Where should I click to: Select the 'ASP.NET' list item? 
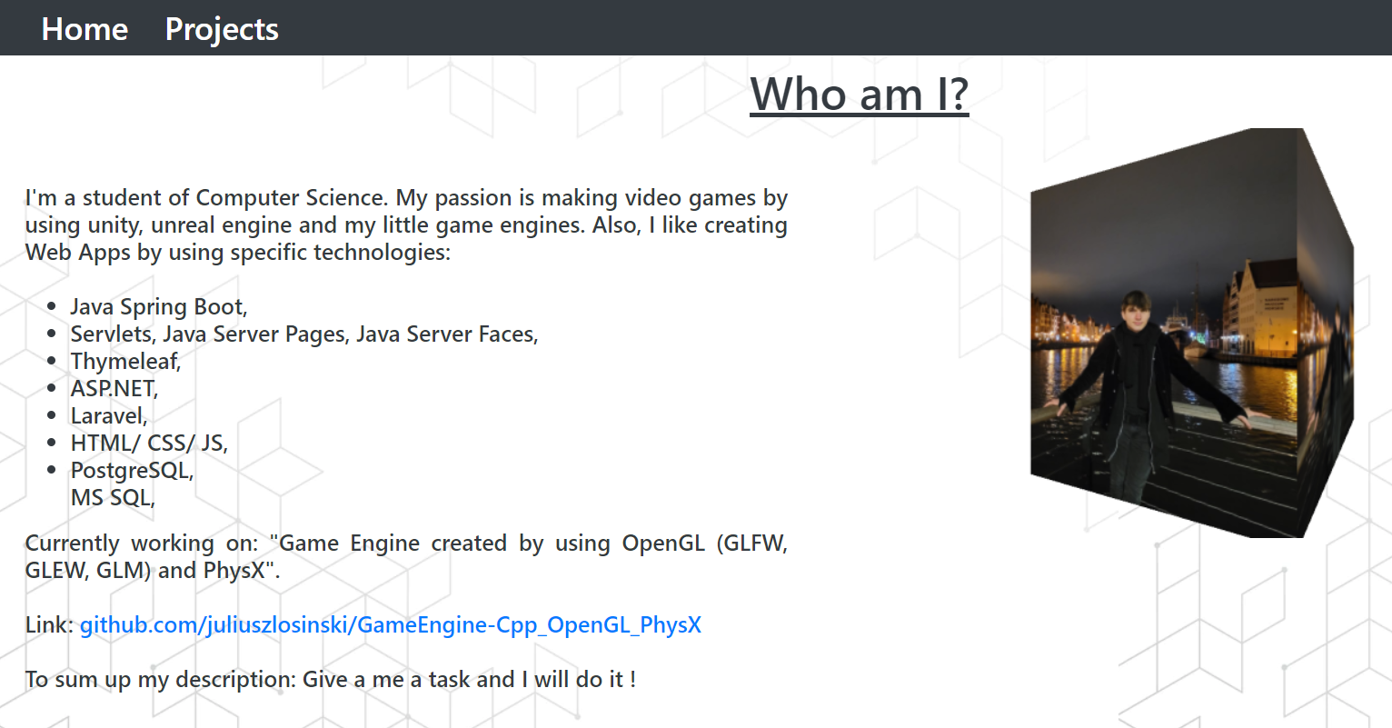tap(114, 388)
